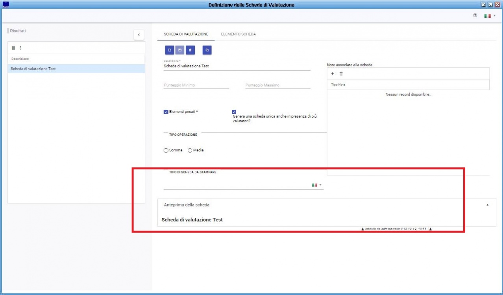The image size is (503, 295).
Task: Click the duplicate record toolbar icon
Action: (207, 50)
